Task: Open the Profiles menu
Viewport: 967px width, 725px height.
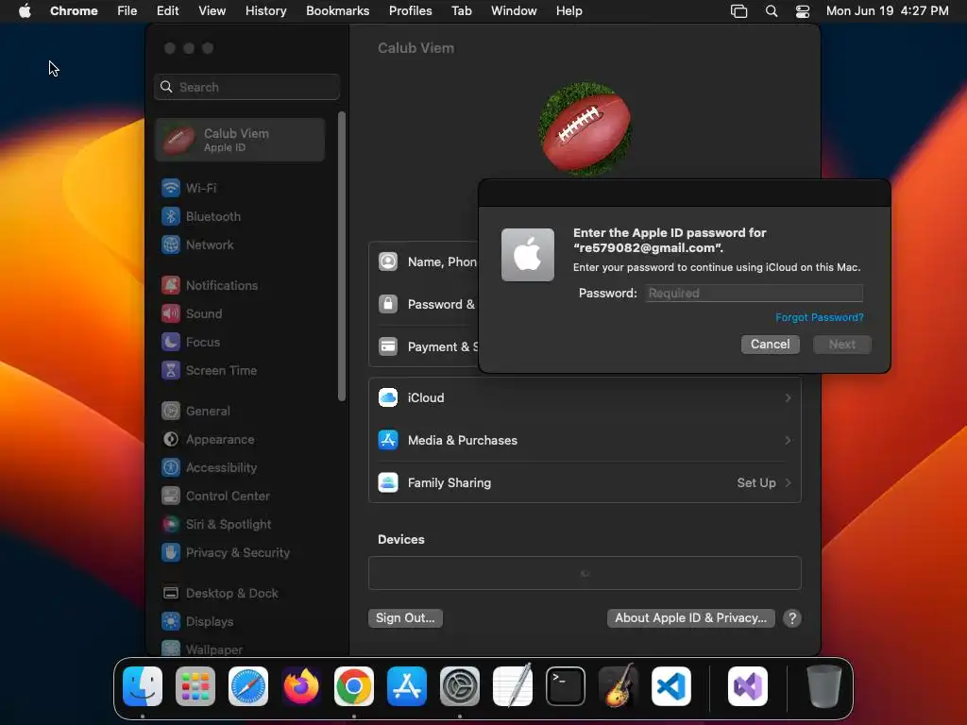Action: click(x=410, y=10)
